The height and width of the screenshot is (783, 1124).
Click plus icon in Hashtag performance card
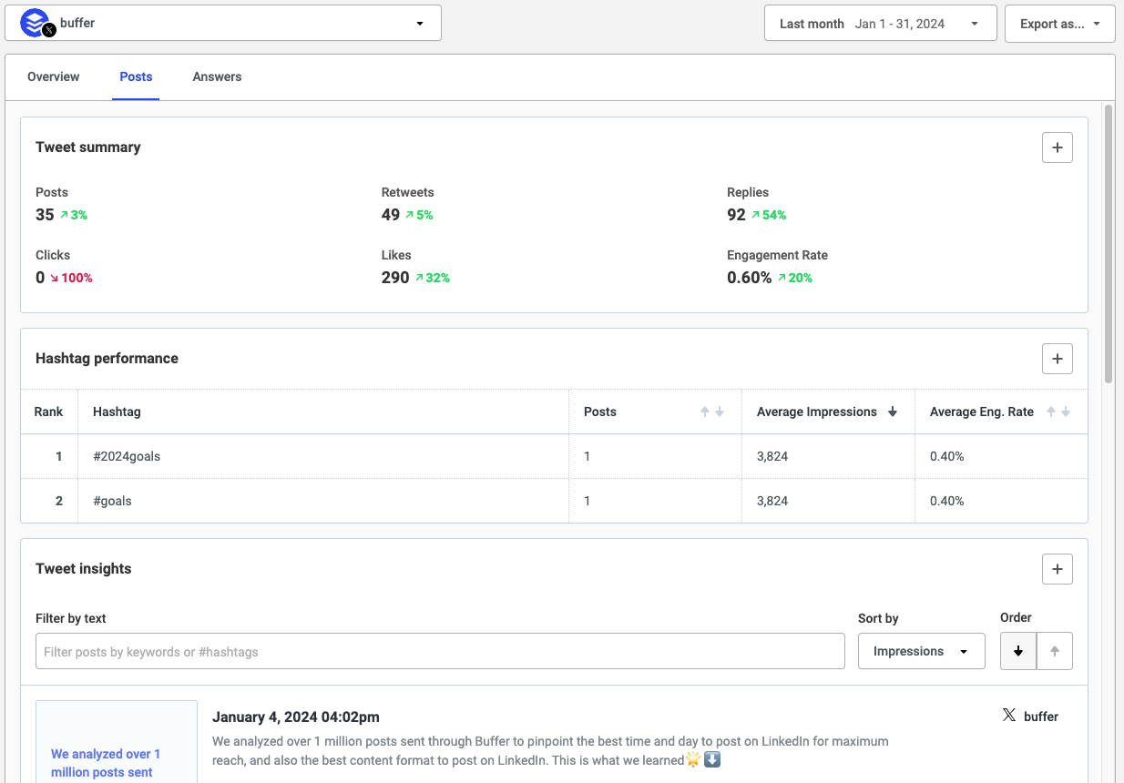click(1057, 359)
